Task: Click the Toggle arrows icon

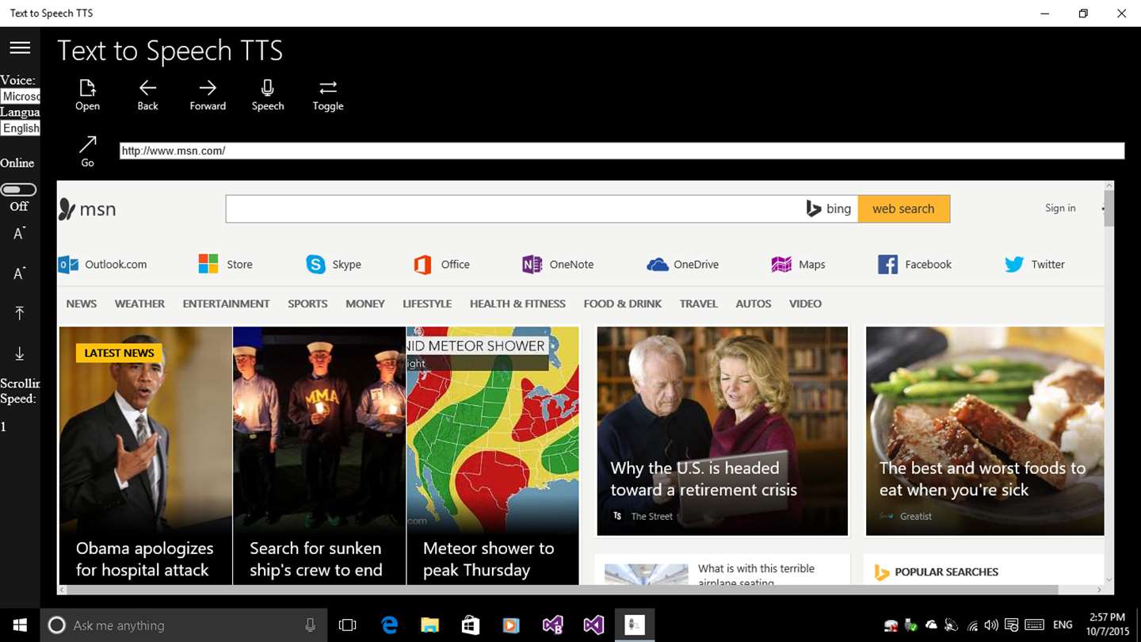Action: (328, 88)
